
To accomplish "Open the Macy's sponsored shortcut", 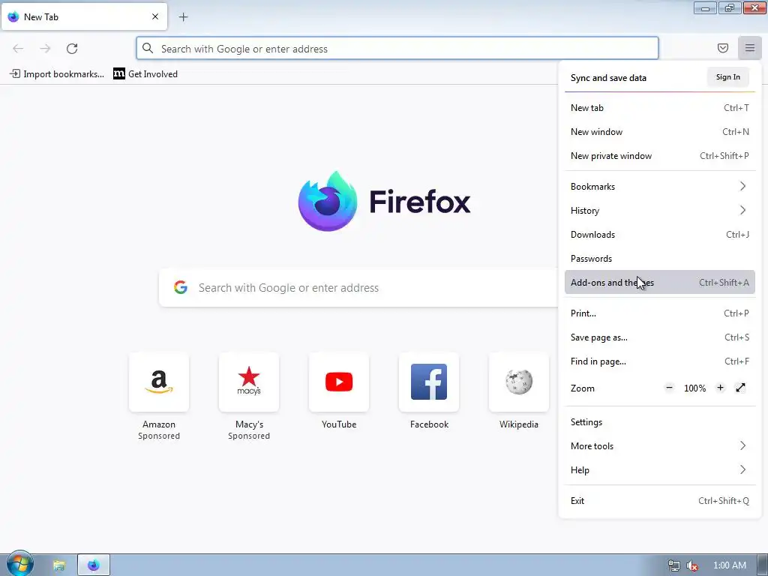I will (249, 382).
